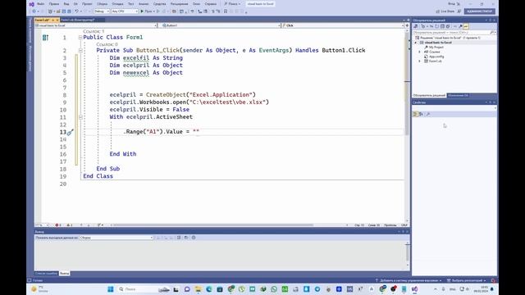Open the Отладка menu
525x295 pixels.
tap(117, 4)
